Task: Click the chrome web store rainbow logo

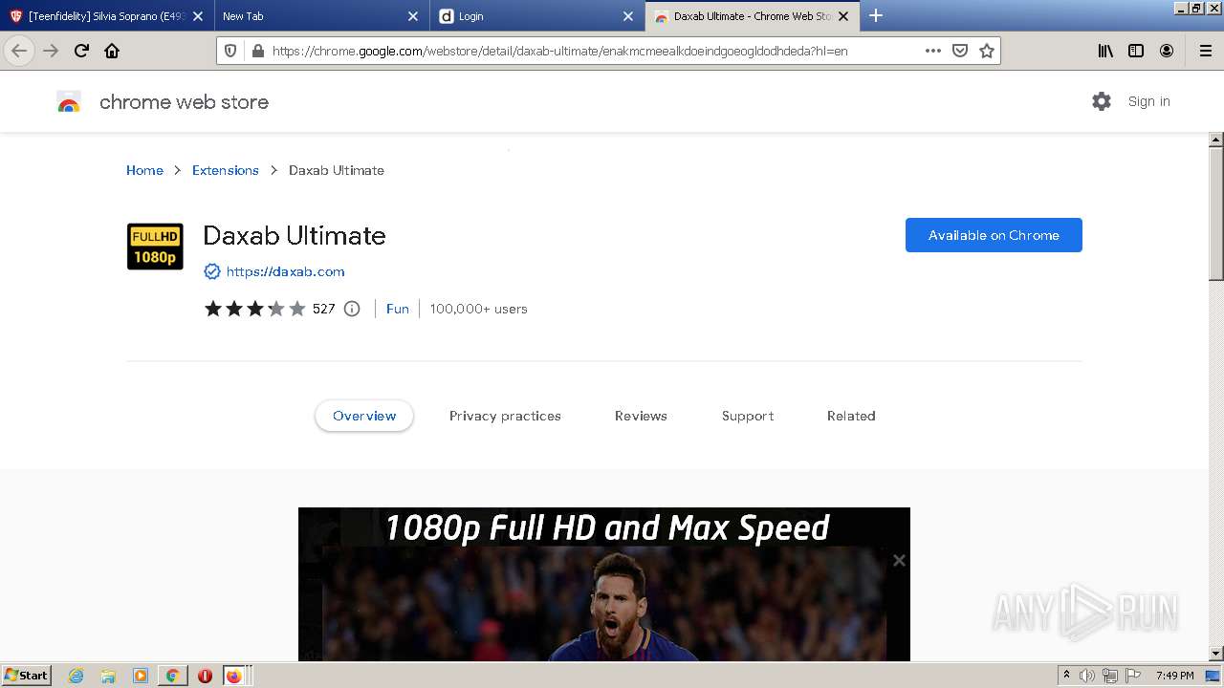Action: tap(69, 102)
